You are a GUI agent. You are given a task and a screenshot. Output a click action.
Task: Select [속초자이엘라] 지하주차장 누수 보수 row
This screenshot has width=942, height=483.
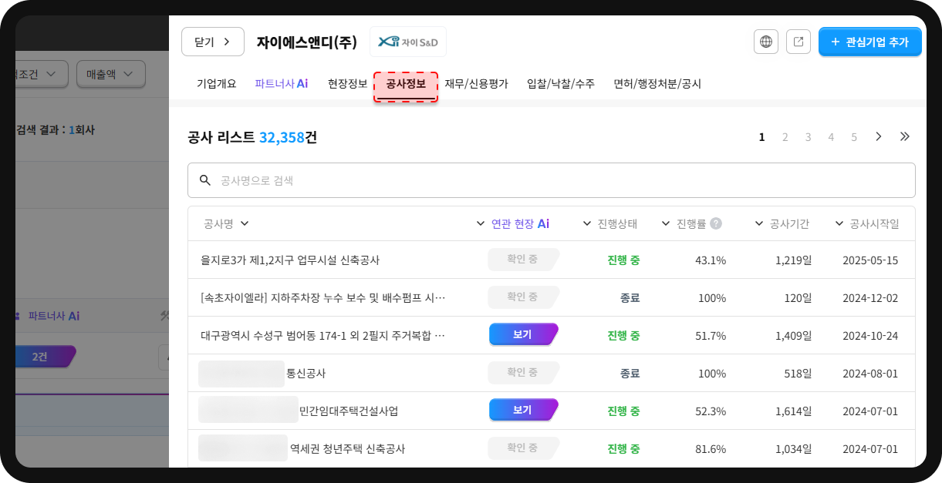[x=323, y=298]
